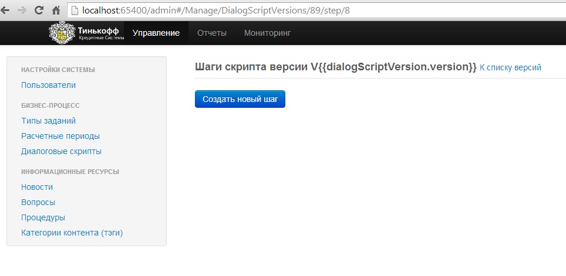Open Пользователи in the sidebar
The width and height of the screenshot is (566, 276).
pos(48,86)
